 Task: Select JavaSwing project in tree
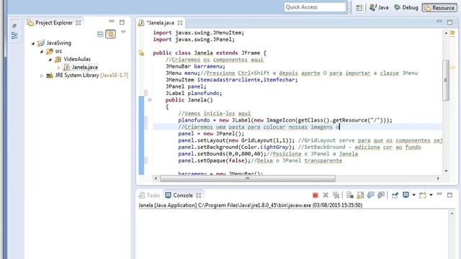tap(58, 43)
